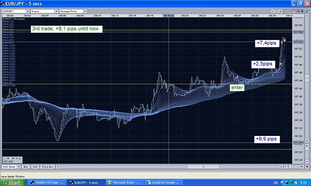
Task: Click the R reset chart button
Action: [307, 167]
